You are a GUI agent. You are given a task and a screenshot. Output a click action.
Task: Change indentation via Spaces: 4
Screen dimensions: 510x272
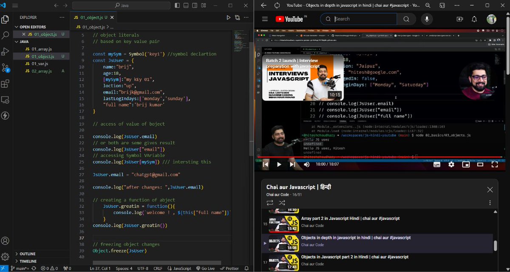124,268
